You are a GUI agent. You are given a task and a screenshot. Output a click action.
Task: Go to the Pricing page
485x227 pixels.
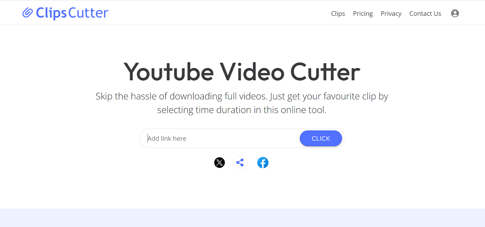[x=363, y=14]
